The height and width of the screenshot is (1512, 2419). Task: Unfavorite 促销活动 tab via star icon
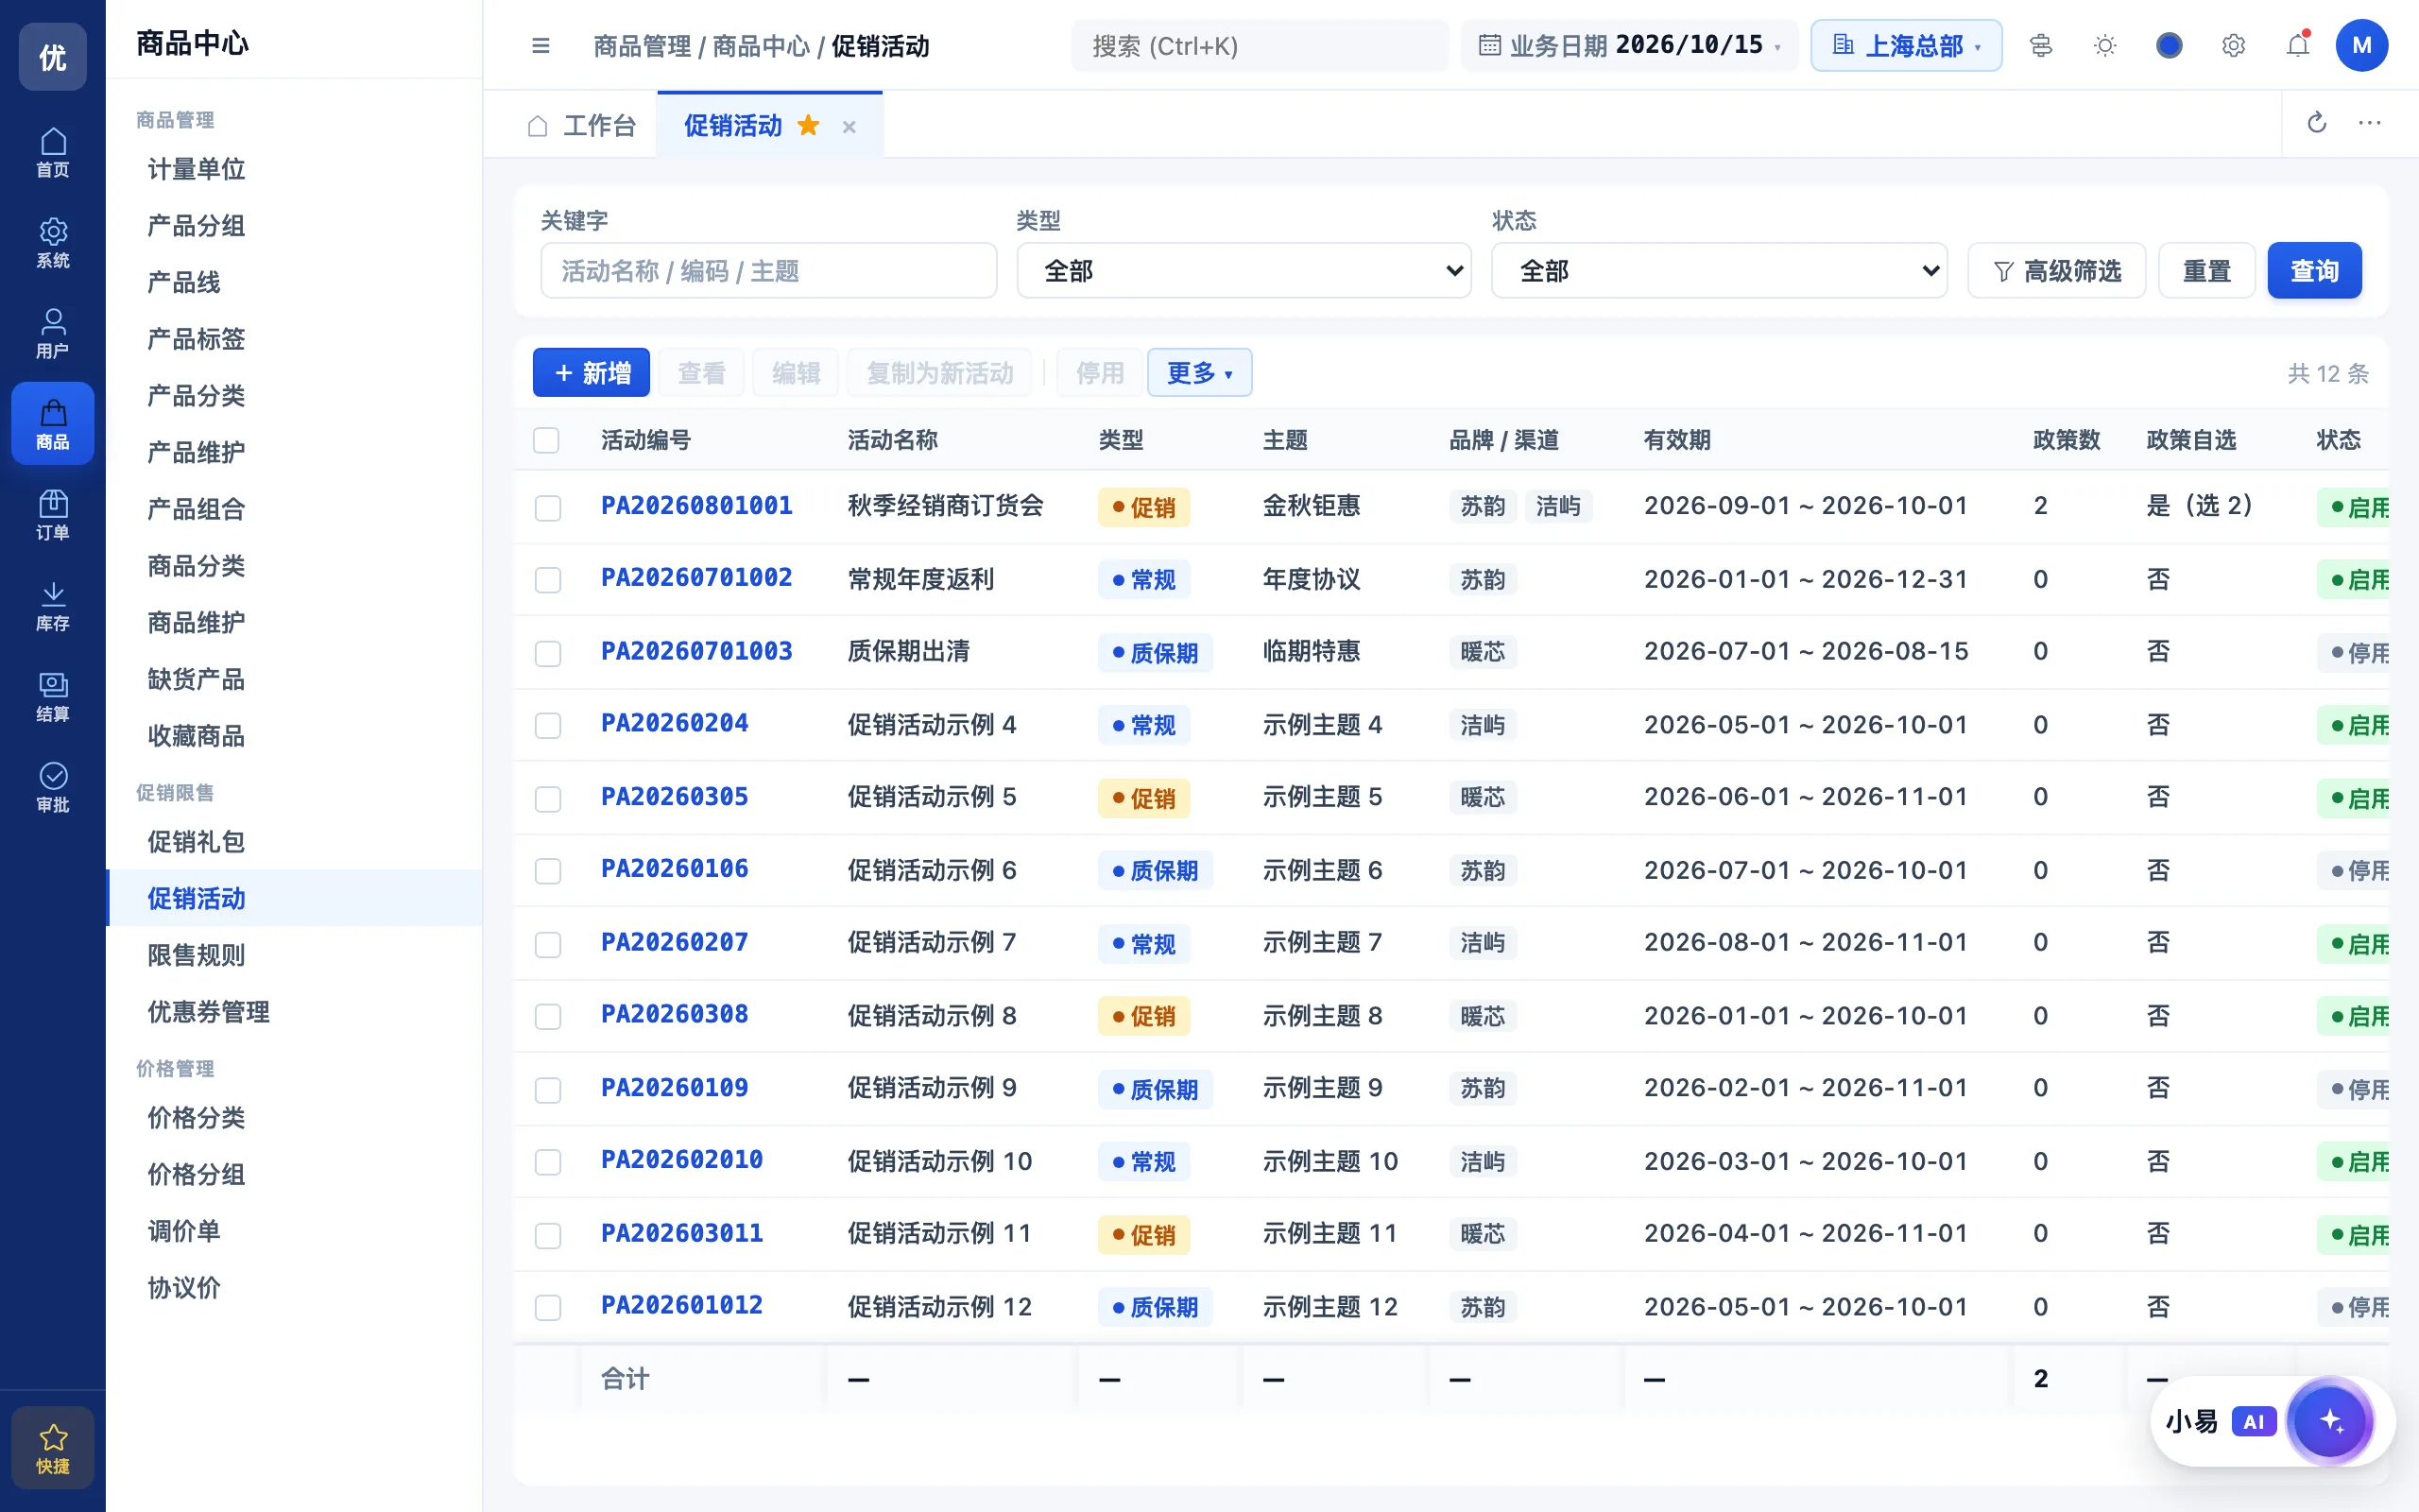click(x=809, y=125)
